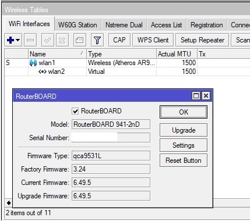
Task: Open the Add dropdown arrow
Action: pyautogui.click(x=18, y=40)
